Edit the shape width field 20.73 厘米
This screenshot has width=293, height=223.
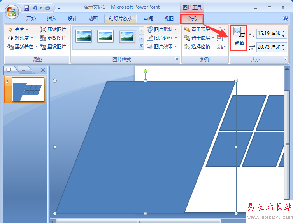[269, 47]
